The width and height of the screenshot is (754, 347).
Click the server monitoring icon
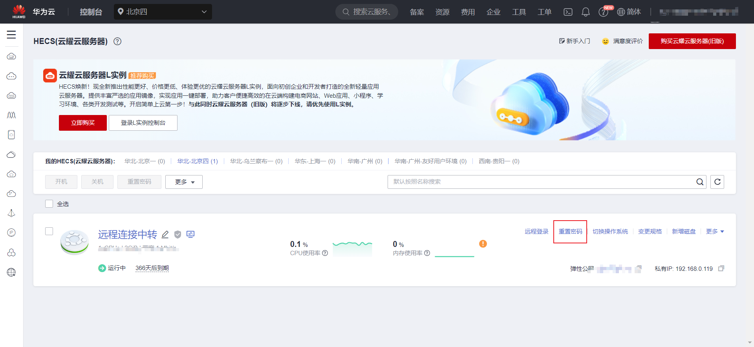[x=190, y=234]
